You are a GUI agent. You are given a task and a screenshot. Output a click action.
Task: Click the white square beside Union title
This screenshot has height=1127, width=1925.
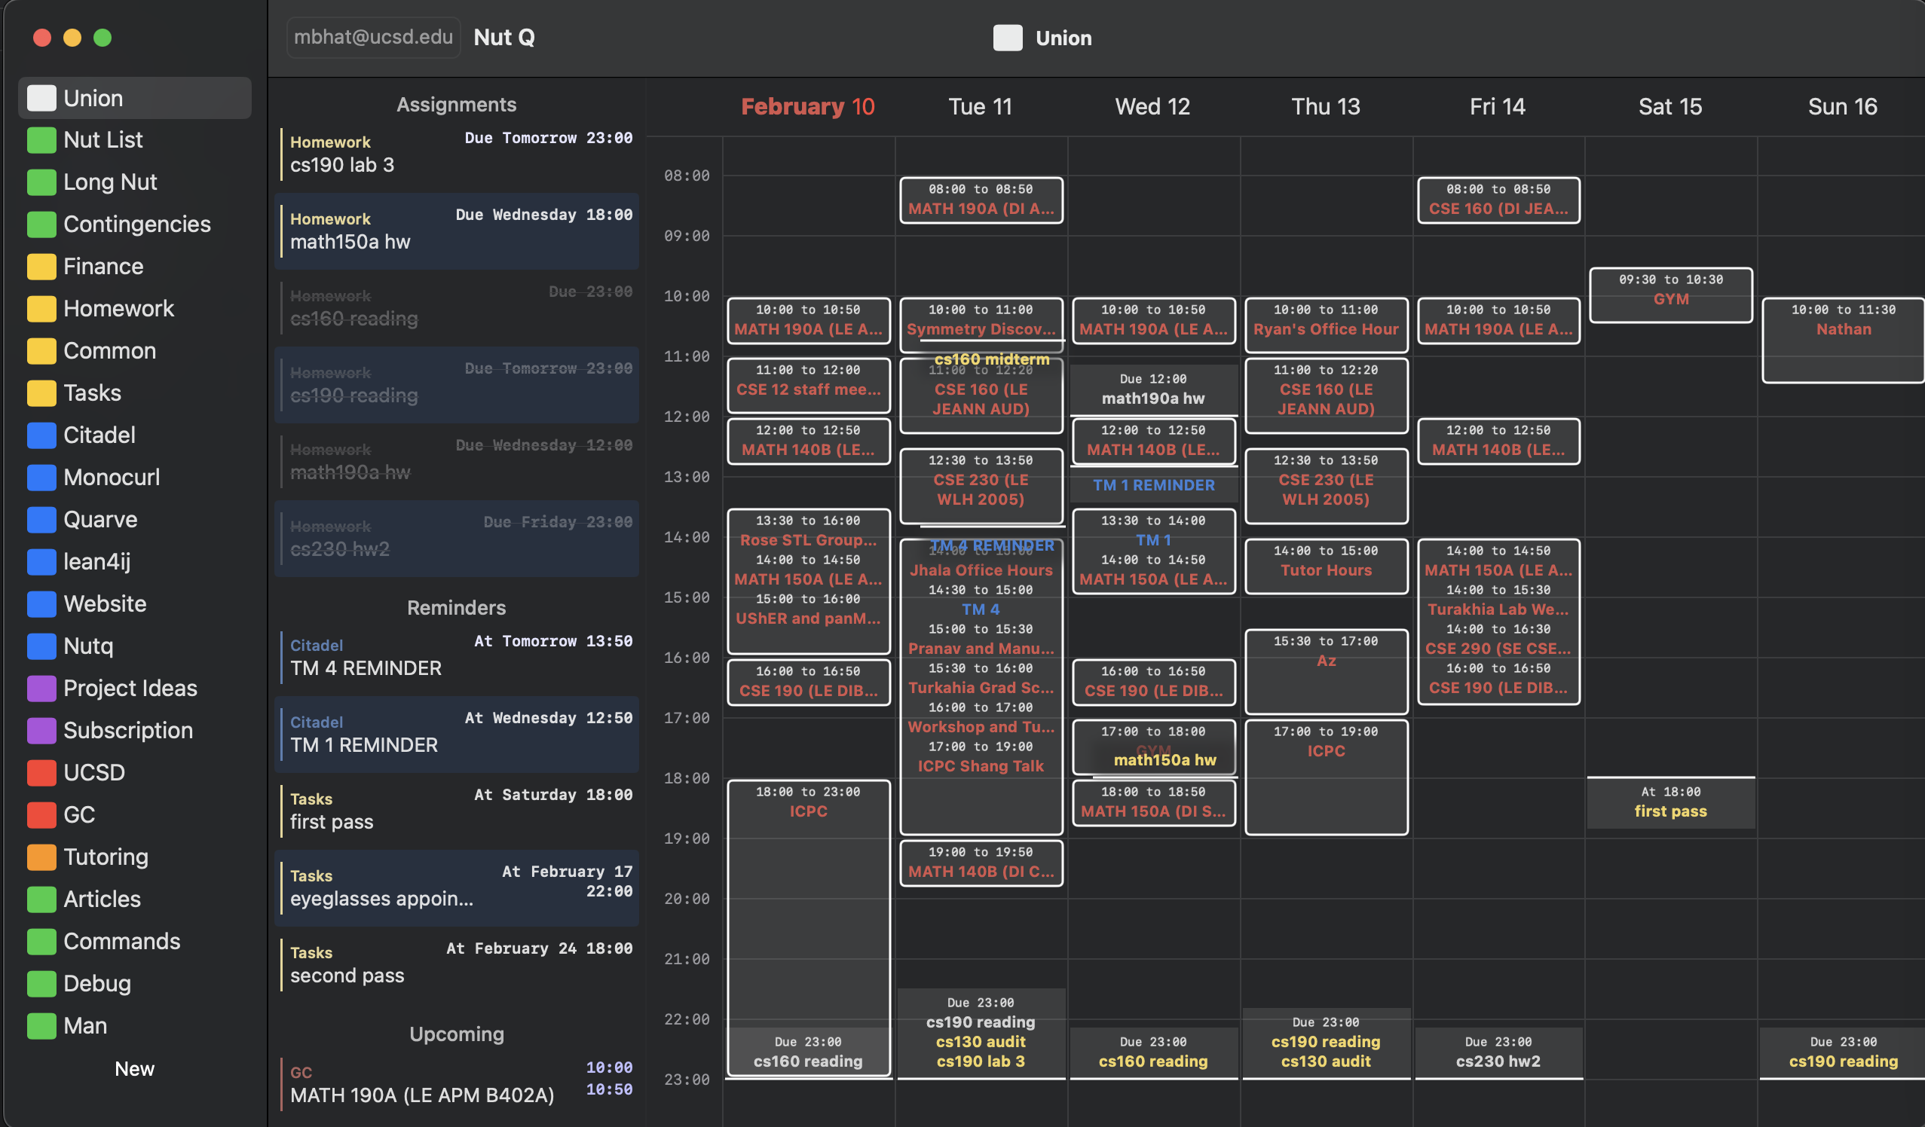(1008, 38)
